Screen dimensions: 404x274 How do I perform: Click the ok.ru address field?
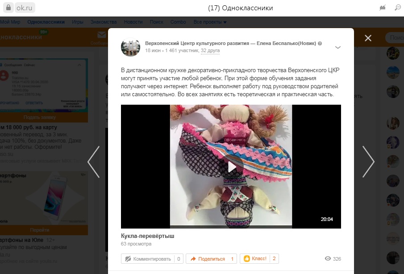(25, 8)
